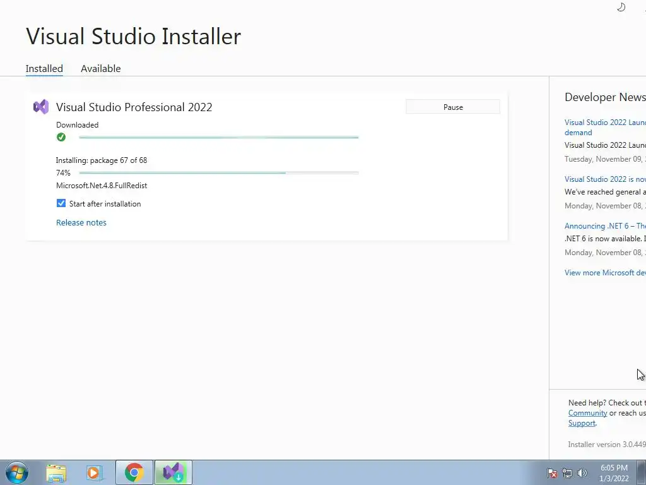Click the Visual Studio Installer title
This screenshot has height=485, width=646.
[134, 36]
